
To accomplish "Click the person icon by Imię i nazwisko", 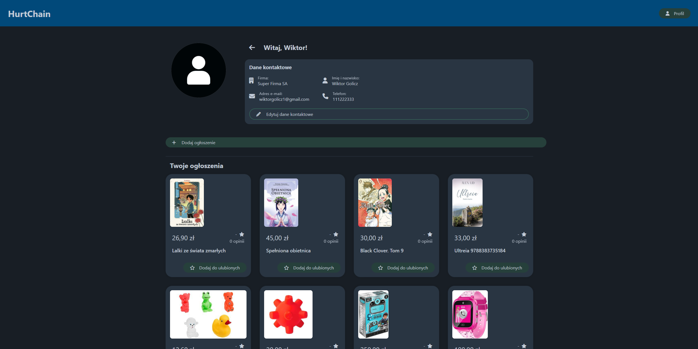I will click(325, 80).
